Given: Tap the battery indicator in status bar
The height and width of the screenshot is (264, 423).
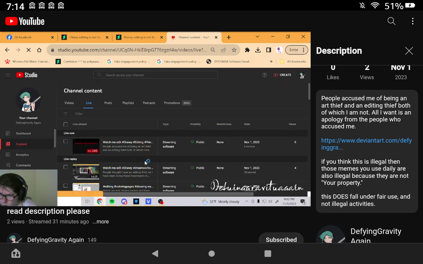Looking at the screenshot, I should (410, 6).
